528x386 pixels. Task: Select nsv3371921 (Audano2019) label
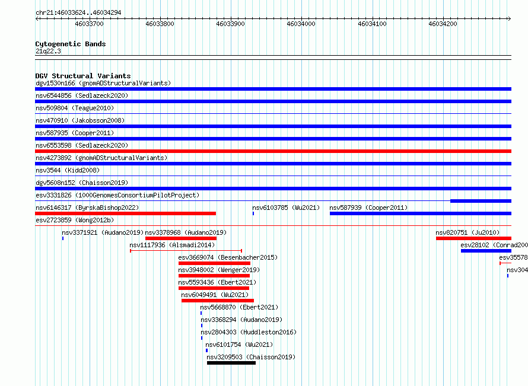pos(103,232)
